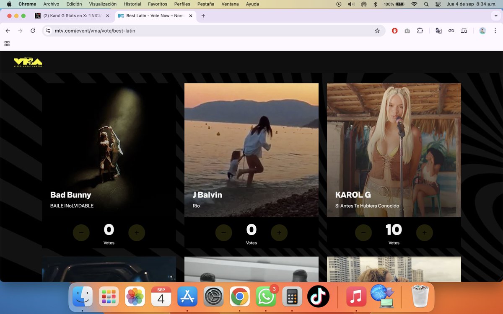Go forward in browser history

[20, 31]
